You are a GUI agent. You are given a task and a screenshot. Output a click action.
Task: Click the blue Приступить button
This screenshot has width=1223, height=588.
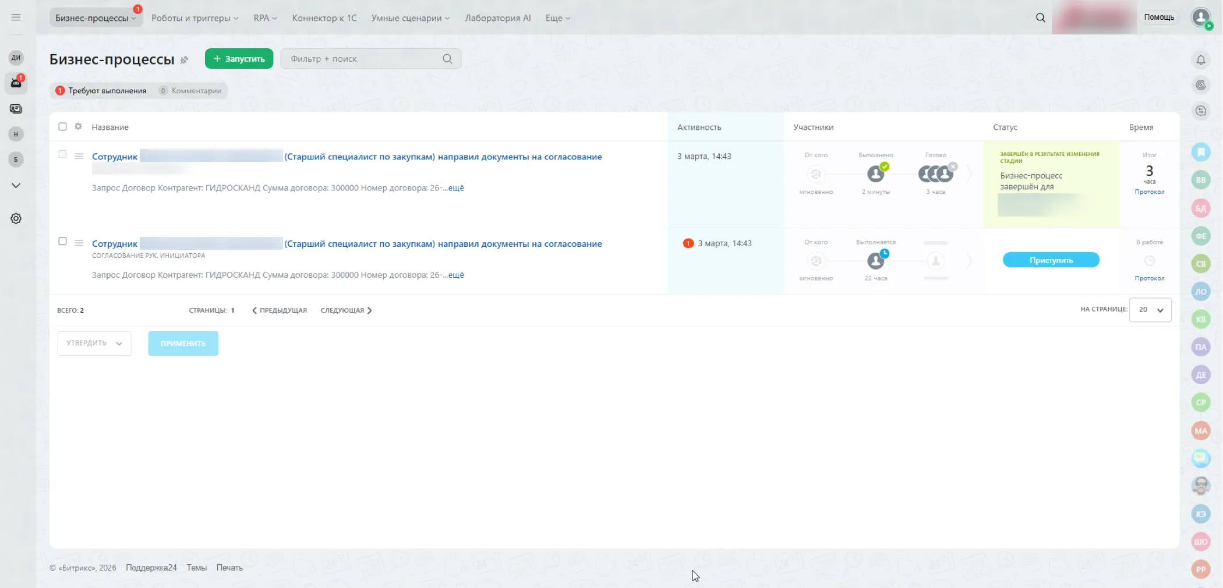[1051, 260]
